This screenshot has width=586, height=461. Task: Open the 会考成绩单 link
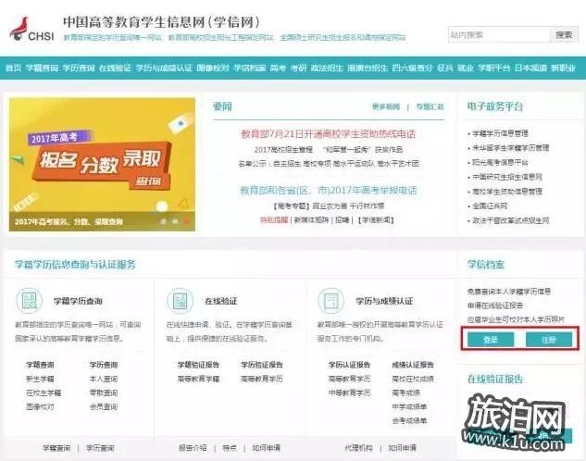point(409,420)
